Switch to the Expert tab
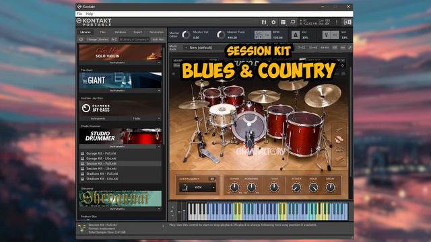 [138, 32]
